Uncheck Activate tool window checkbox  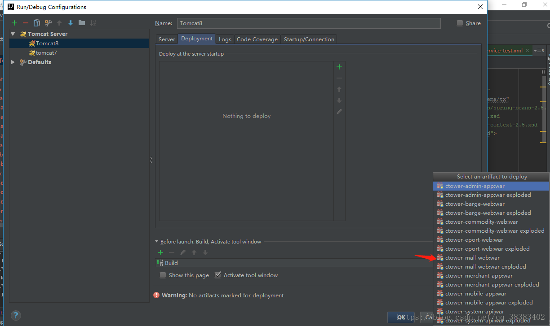click(x=218, y=275)
